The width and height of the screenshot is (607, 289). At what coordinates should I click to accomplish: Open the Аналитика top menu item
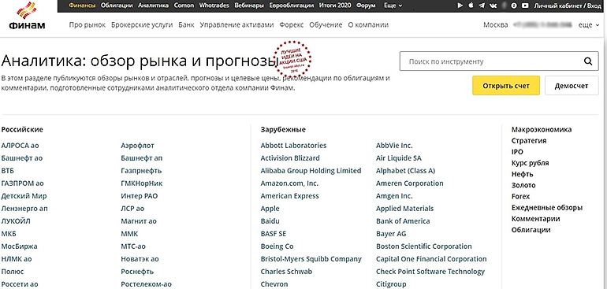(153, 6)
